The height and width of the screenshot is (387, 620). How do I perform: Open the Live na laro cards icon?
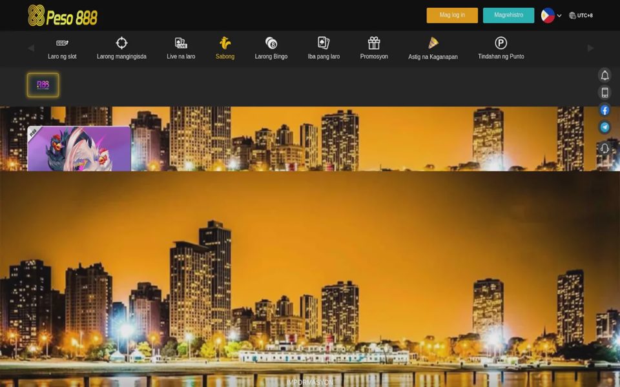(181, 43)
